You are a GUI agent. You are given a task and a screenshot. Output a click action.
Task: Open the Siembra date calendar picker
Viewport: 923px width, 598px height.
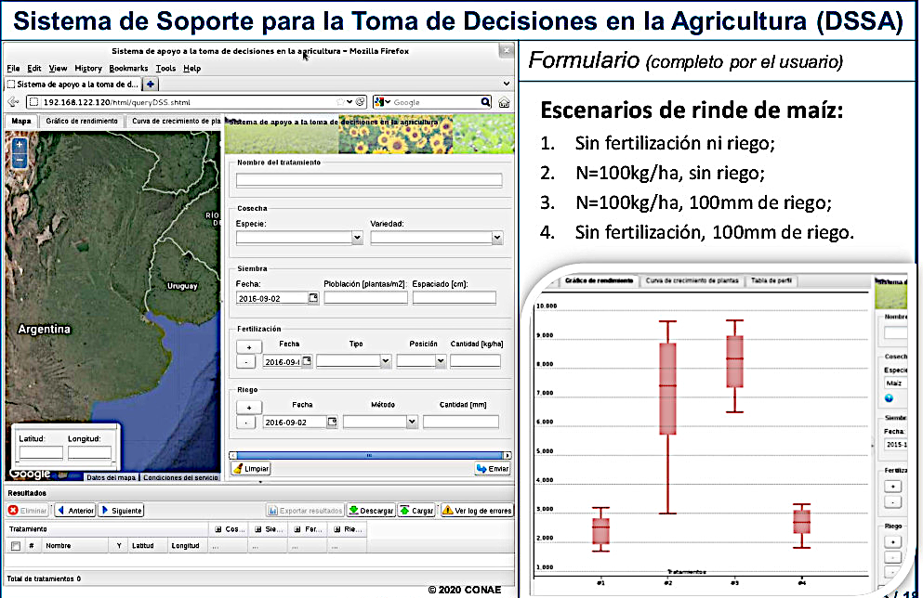313,298
